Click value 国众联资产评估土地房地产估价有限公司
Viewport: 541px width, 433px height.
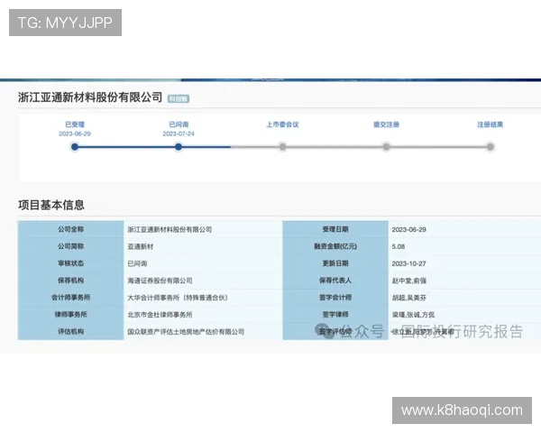(186, 331)
